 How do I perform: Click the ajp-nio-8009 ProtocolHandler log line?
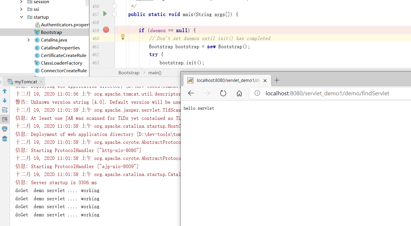(77, 166)
